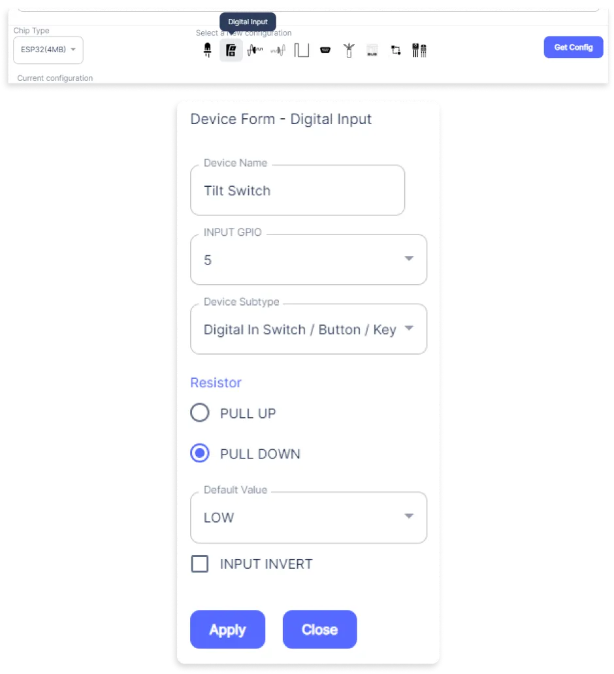This screenshot has height=674, width=614.
Task: Choose the analog input waveform icon
Action: (255, 50)
